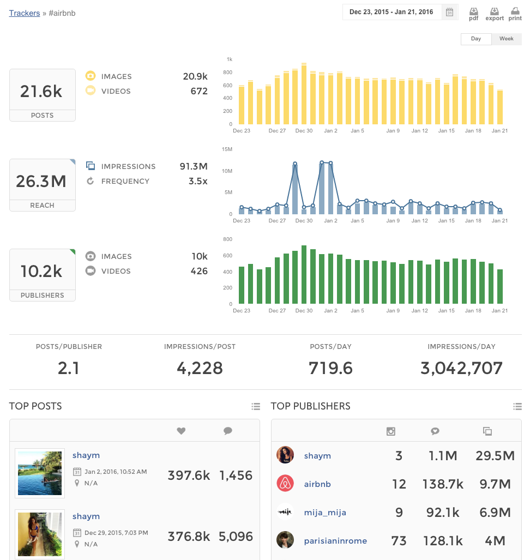Viewport: 530px width, 560px height.
Task: Click shaym's profile avatar in Top Publishers
Action: 285,455
